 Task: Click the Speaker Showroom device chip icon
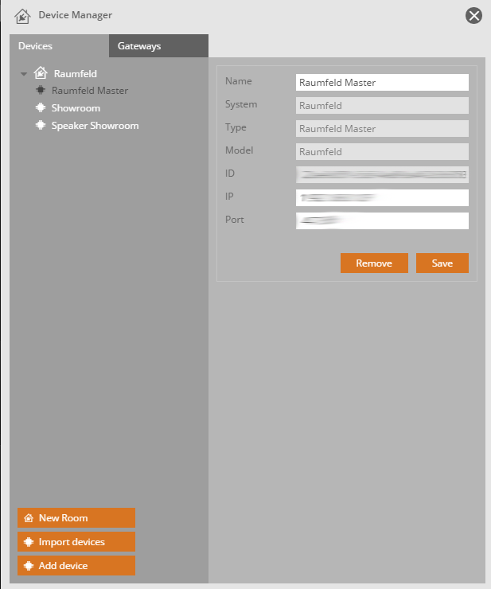[41, 125]
